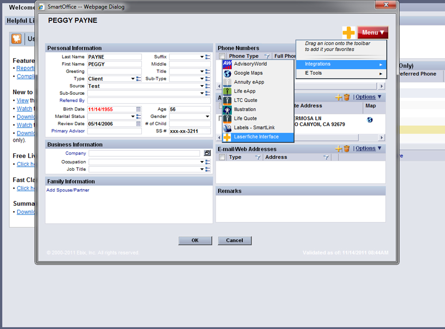Open Google Maps globe icon
This screenshot has width=445, height=329.
point(227,73)
